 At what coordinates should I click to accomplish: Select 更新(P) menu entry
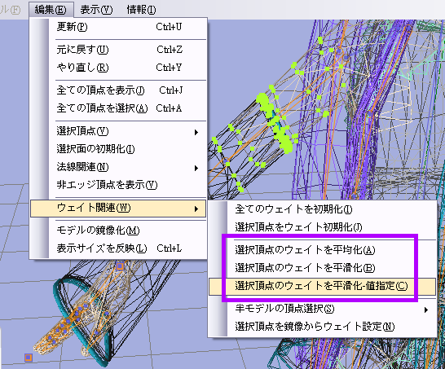click(118, 27)
